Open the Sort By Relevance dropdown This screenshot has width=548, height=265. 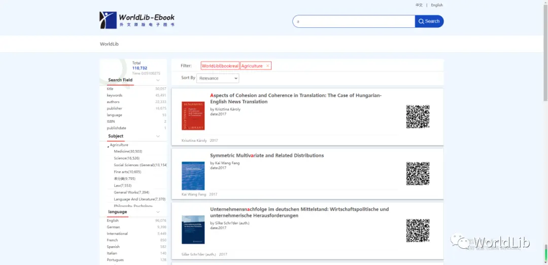point(218,78)
